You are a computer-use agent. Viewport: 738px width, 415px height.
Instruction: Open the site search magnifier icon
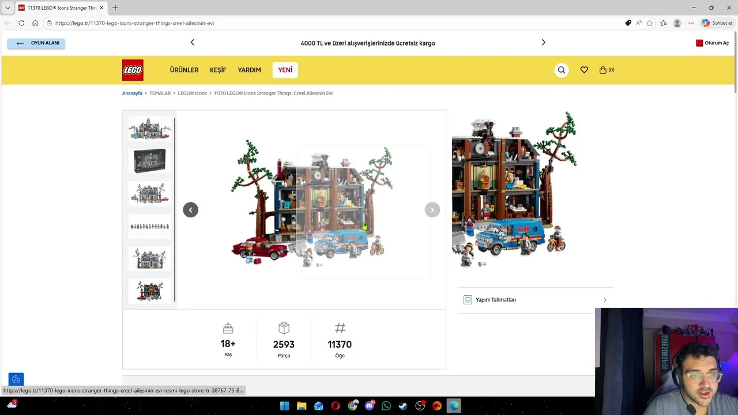pyautogui.click(x=561, y=70)
